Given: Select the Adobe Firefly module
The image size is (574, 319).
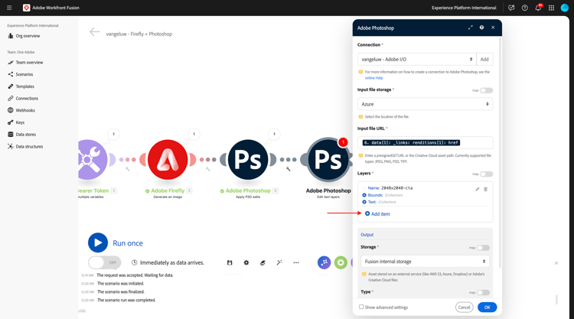Looking at the screenshot, I should (168, 159).
